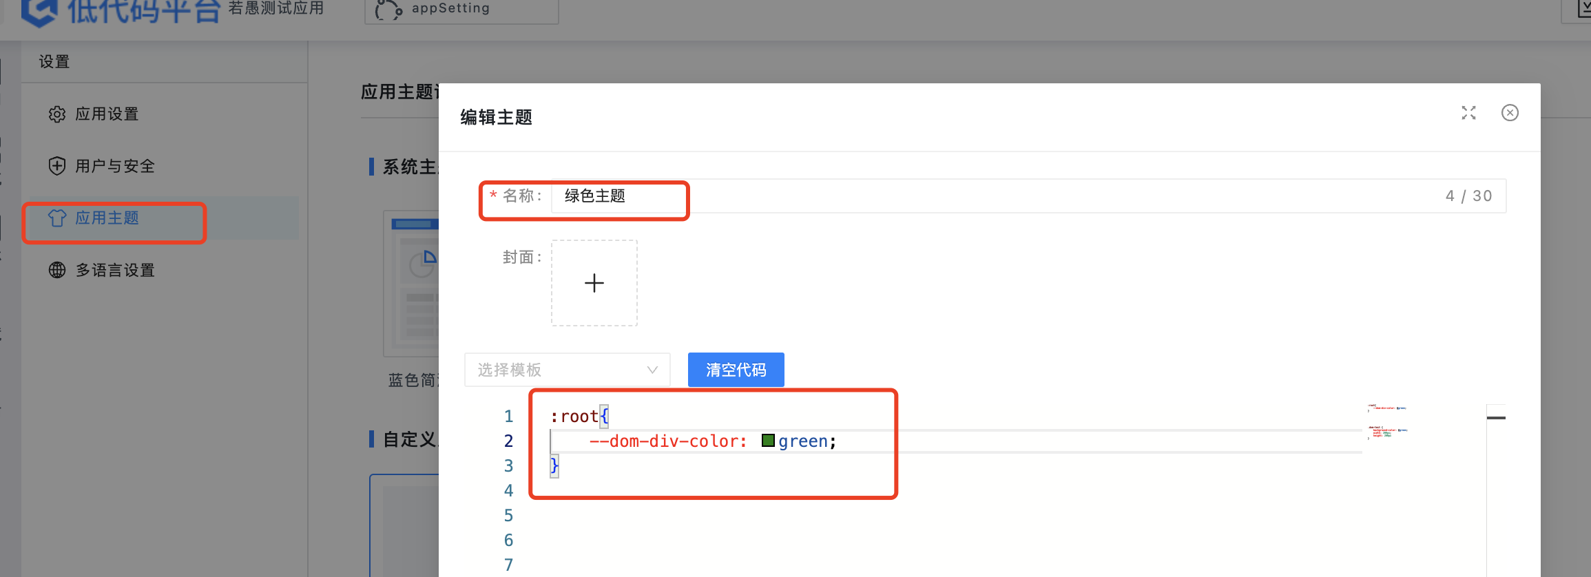1591x577 pixels.
Task: Click the 清空代码 button
Action: click(736, 370)
